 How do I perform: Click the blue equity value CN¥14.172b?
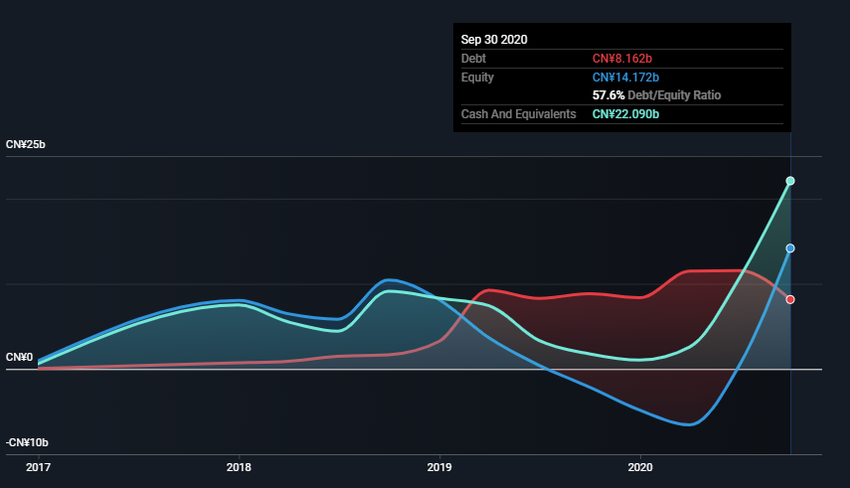[x=626, y=77]
